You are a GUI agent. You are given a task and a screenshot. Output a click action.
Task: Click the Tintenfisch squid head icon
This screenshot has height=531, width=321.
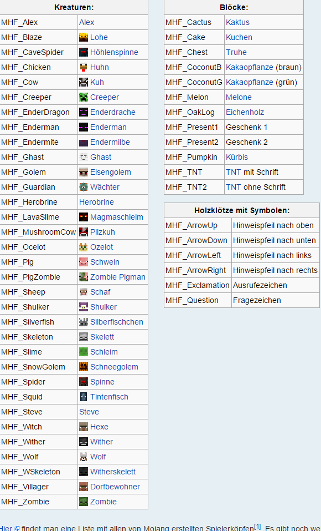84,397
